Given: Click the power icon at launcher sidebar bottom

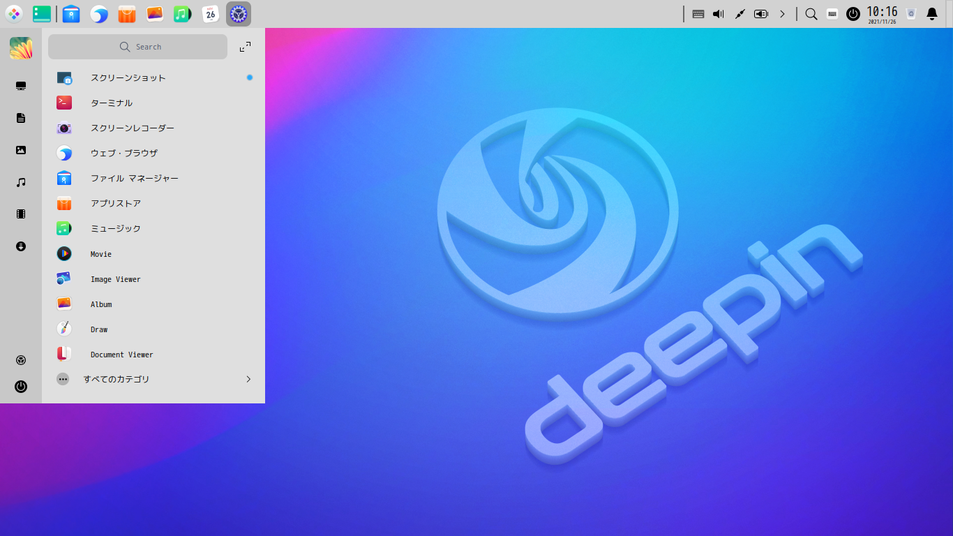Looking at the screenshot, I should [x=21, y=387].
